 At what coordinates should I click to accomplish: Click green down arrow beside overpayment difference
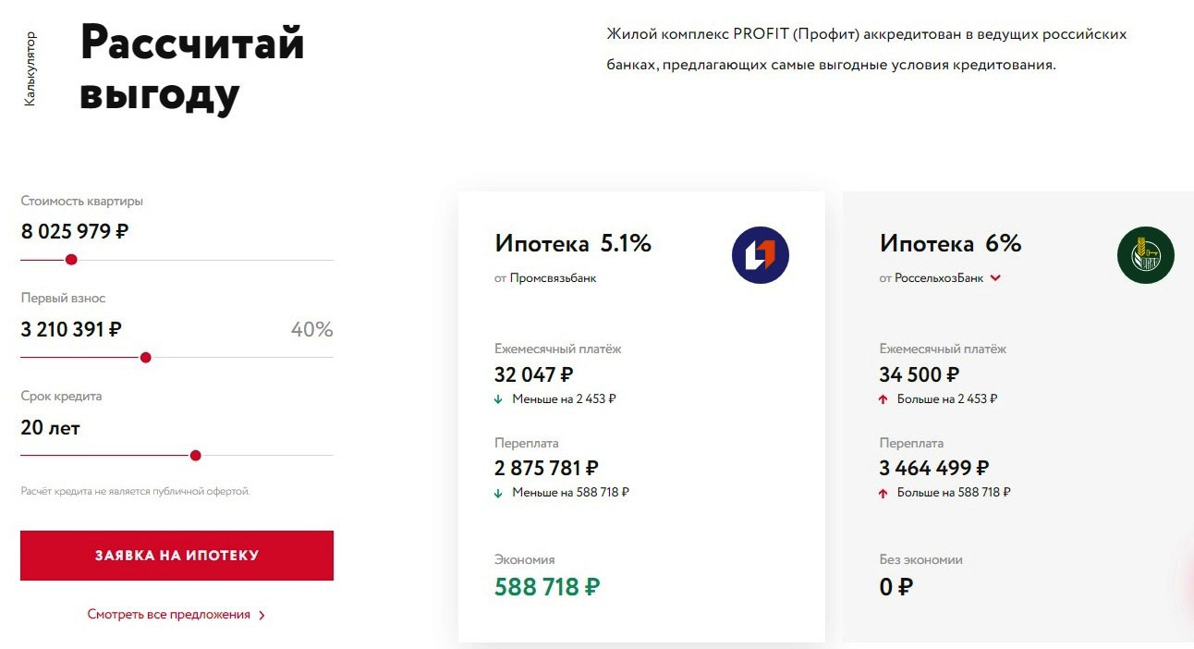tap(498, 493)
